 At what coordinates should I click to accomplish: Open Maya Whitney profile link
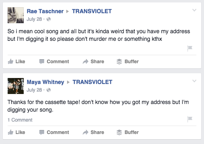[45, 82]
